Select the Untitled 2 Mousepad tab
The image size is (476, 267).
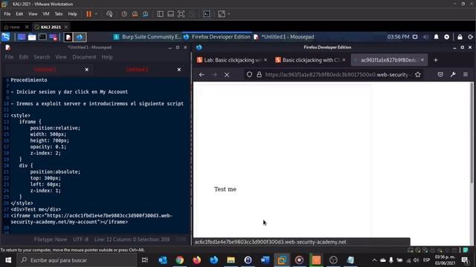point(137,69)
